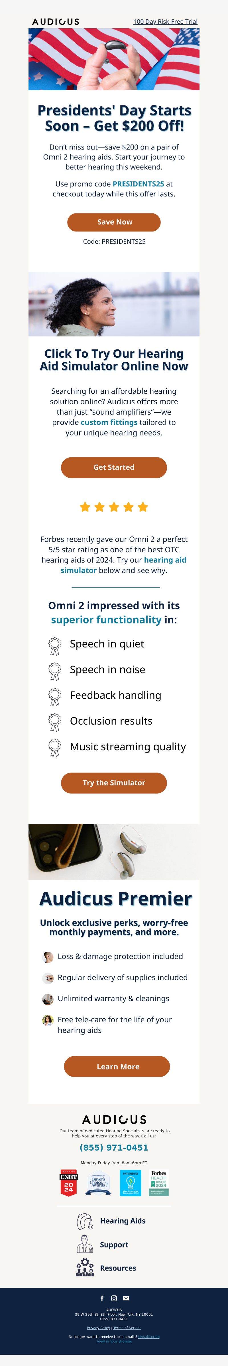Click the Unsubscribe link
228x1366 pixels.
click(x=149, y=1337)
